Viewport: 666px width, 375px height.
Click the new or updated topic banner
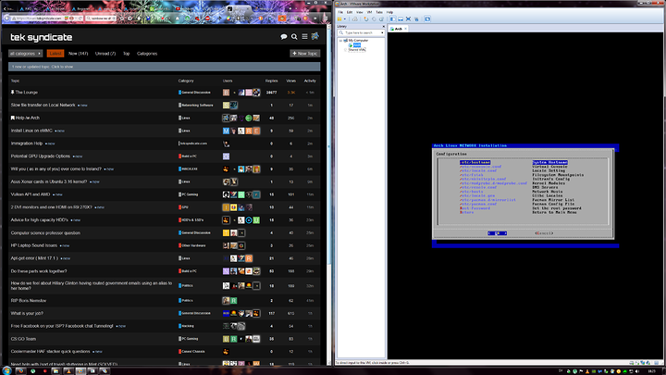165,67
